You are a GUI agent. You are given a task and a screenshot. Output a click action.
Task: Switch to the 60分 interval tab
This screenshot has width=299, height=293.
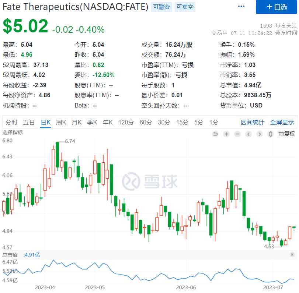coord(146,122)
